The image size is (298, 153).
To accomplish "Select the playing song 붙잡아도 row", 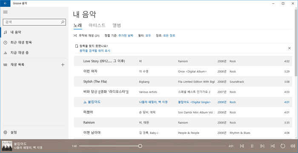I will coord(183,102).
